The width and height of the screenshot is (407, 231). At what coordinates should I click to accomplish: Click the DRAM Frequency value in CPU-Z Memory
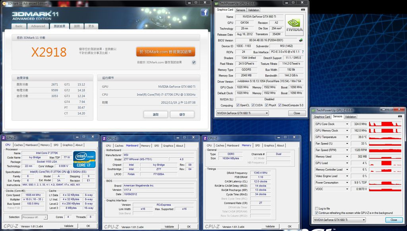pos(260,173)
